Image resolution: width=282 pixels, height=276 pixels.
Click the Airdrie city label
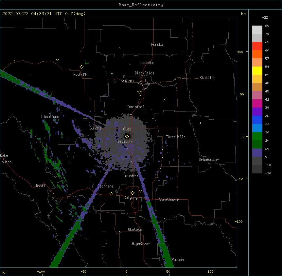[132, 176]
